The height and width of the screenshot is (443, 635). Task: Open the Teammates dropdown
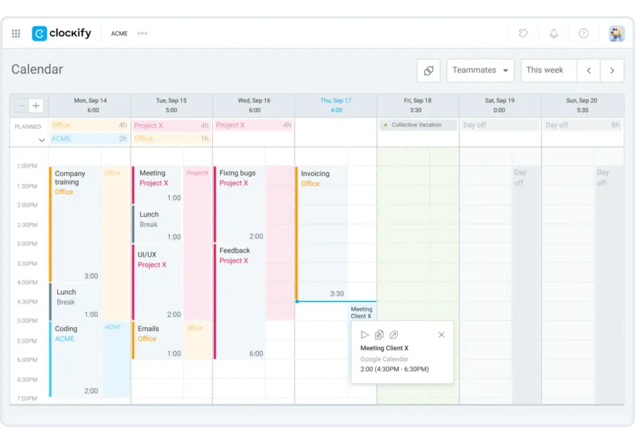coord(481,70)
